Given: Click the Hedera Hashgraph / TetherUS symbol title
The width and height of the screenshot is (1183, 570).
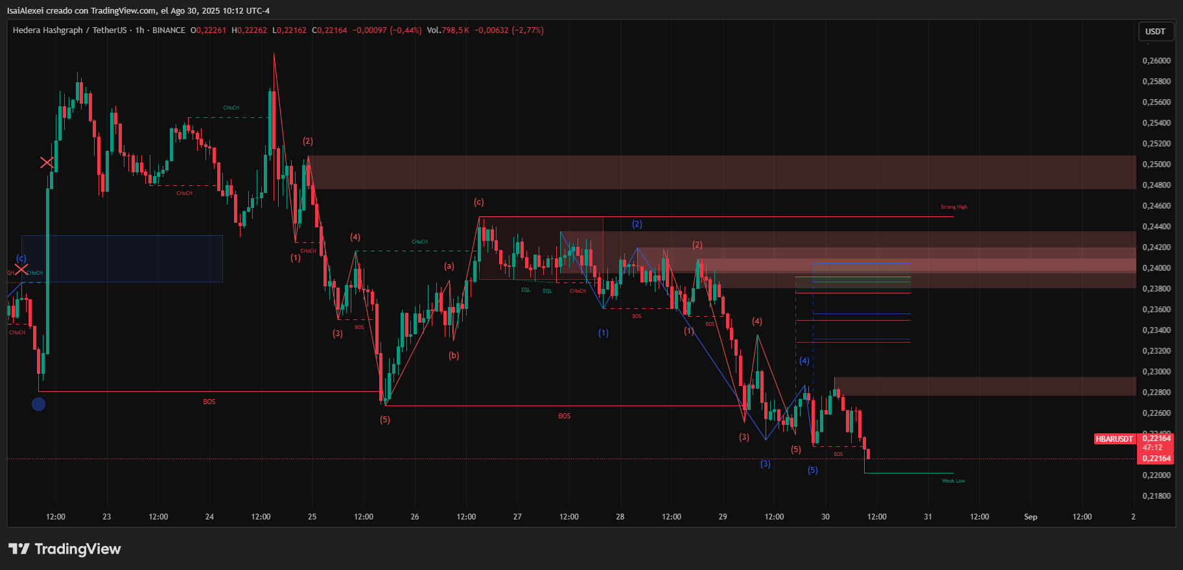Looking at the screenshot, I should click(69, 30).
